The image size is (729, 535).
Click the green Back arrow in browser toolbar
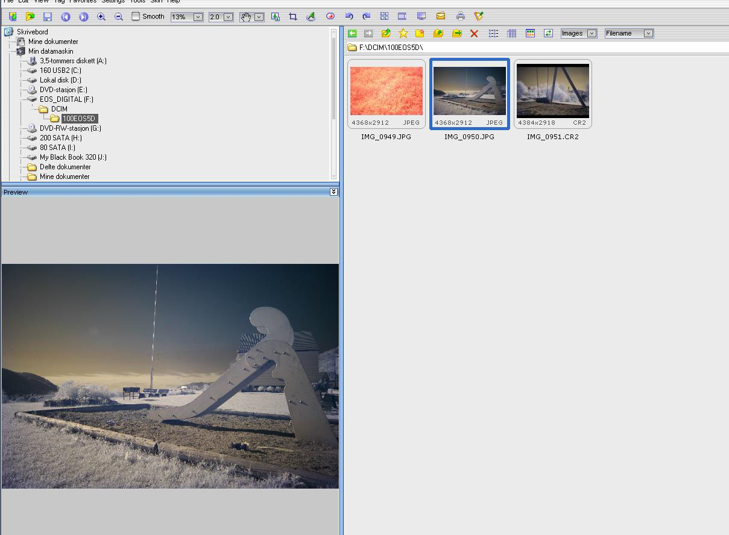(352, 33)
